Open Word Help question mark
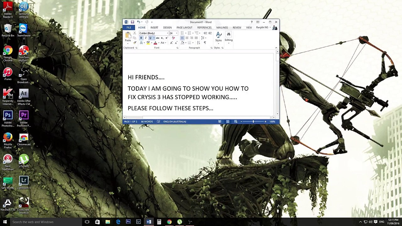 pos(252,22)
